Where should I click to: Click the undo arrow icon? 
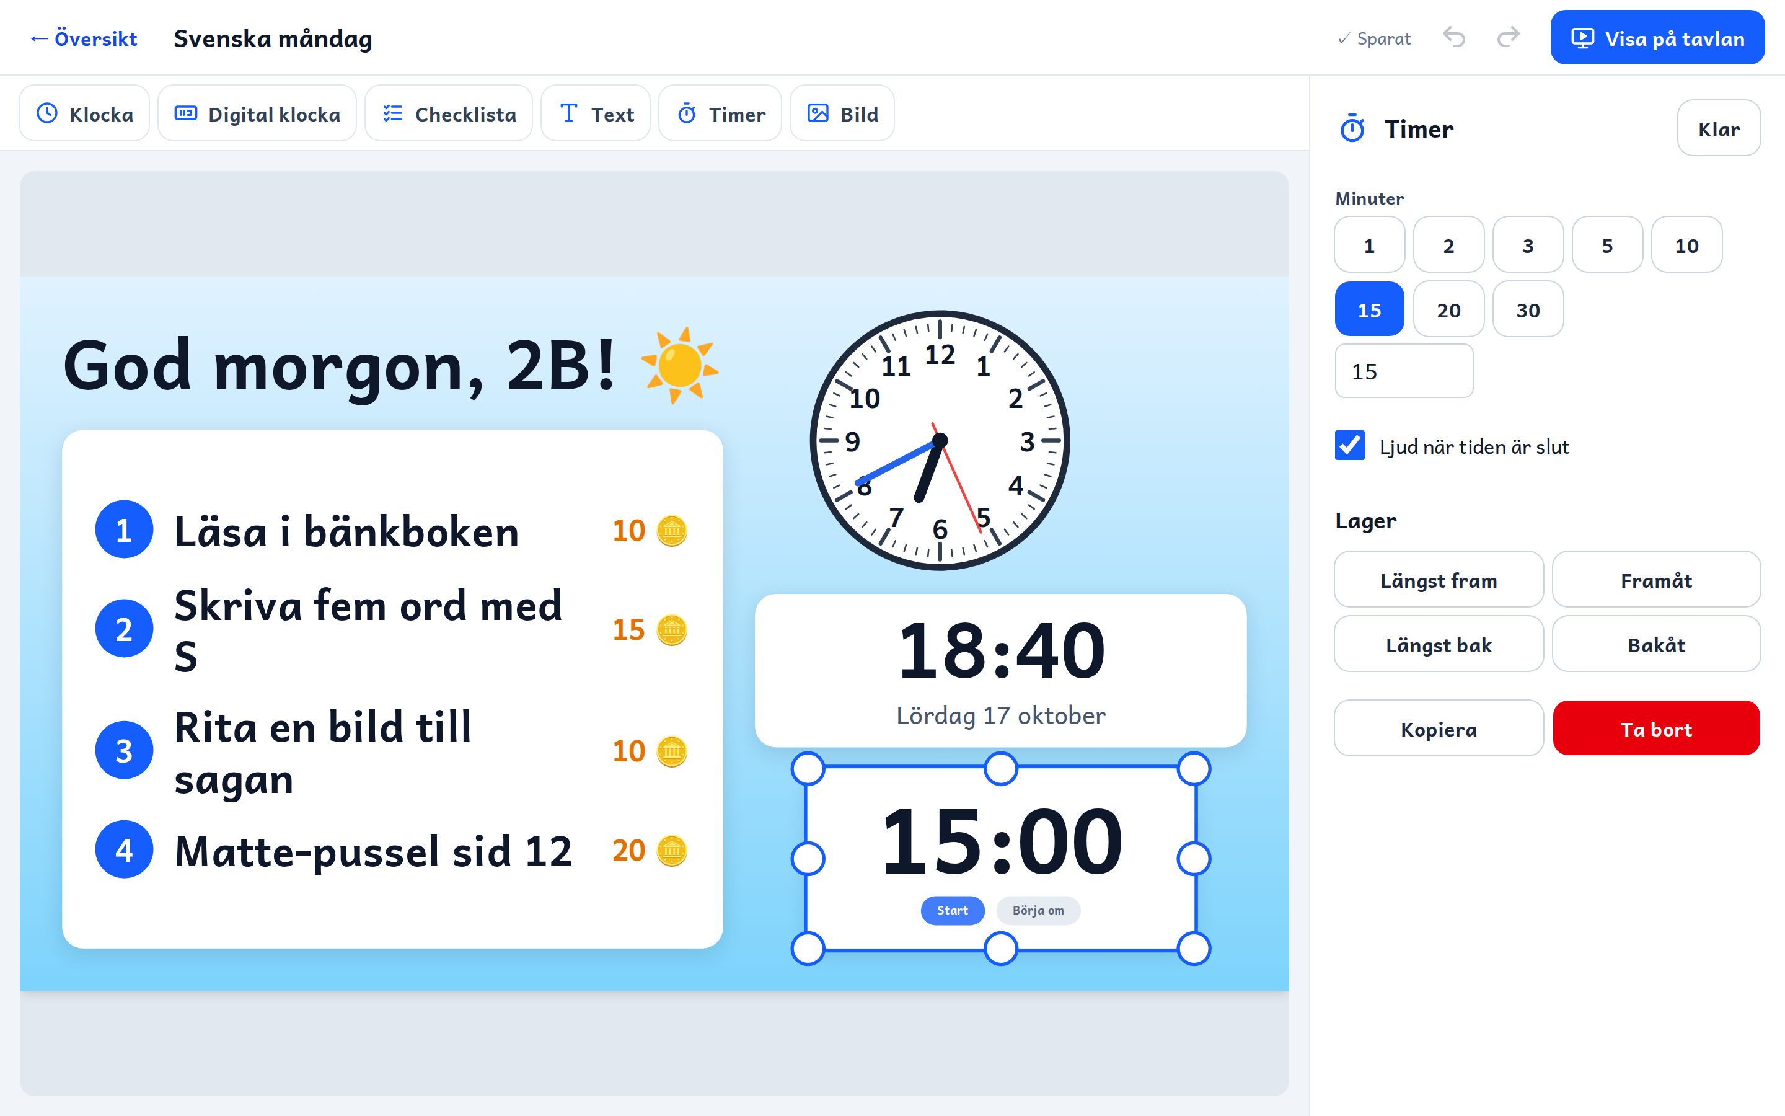[x=1454, y=38]
